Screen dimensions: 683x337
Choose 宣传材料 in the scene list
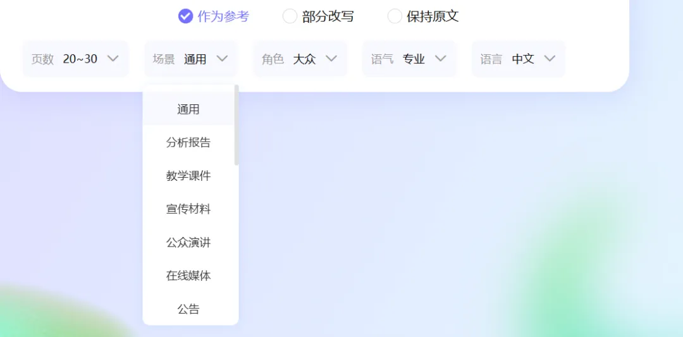click(x=188, y=209)
